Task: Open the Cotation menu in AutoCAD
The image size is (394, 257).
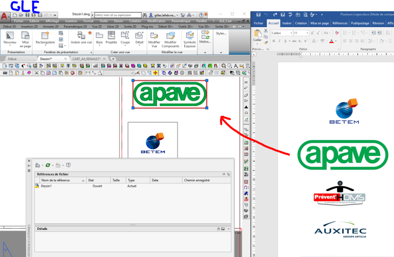Action: (135, 21)
